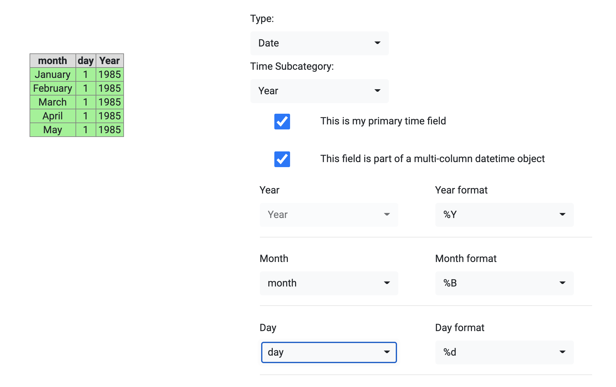The image size is (616, 387).
Task: Click the 'Time Subcategory:' label
Action: (x=292, y=66)
